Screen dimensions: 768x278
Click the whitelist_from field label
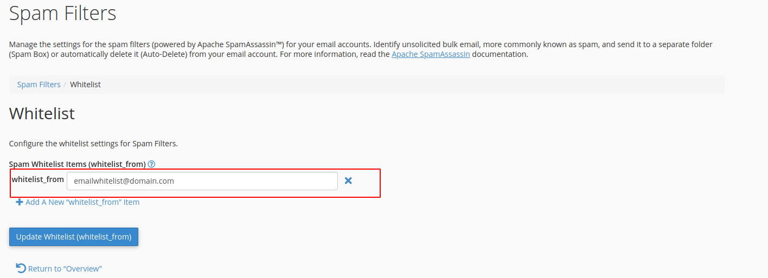click(38, 179)
